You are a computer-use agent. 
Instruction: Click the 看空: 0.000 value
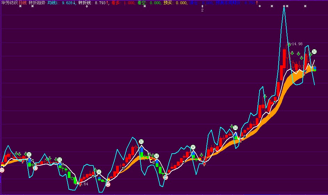tap(149, 3)
